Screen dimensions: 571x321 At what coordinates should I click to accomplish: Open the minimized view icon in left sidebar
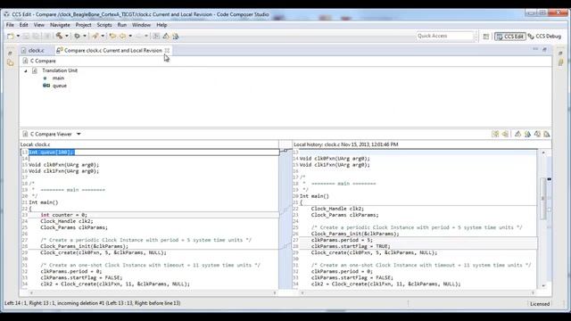(x=10, y=62)
